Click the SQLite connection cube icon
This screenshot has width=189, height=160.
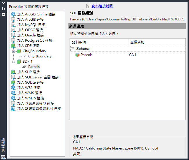point(13,82)
